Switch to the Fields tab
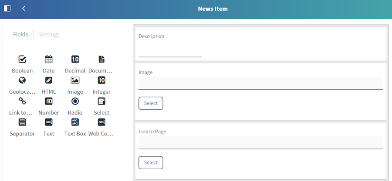The height and width of the screenshot is (181, 392). 20,34
